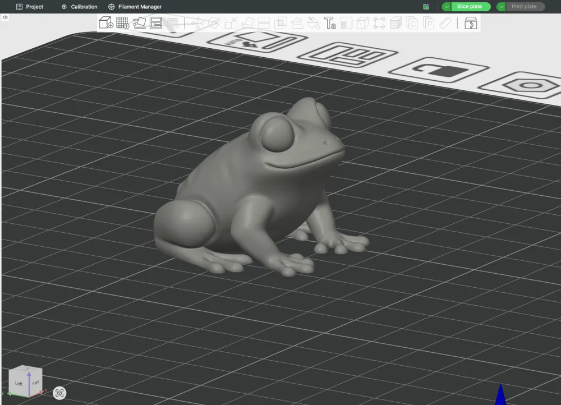561x405 pixels.
Task: Click the plate arrange icon on bed
Action: pyautogui.click(x=348, y=55)
